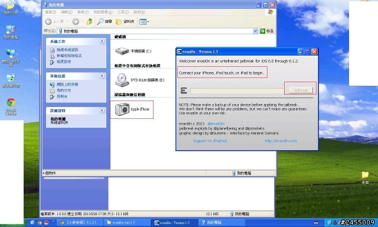Screen dimensions: 378x227
Task: Switch to the Chrome 6.1.2 taskbar button
Action: (x=80, y=222)
